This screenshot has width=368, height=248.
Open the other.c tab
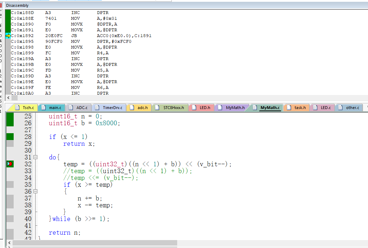pyautogui.click(x=349, y=108)
